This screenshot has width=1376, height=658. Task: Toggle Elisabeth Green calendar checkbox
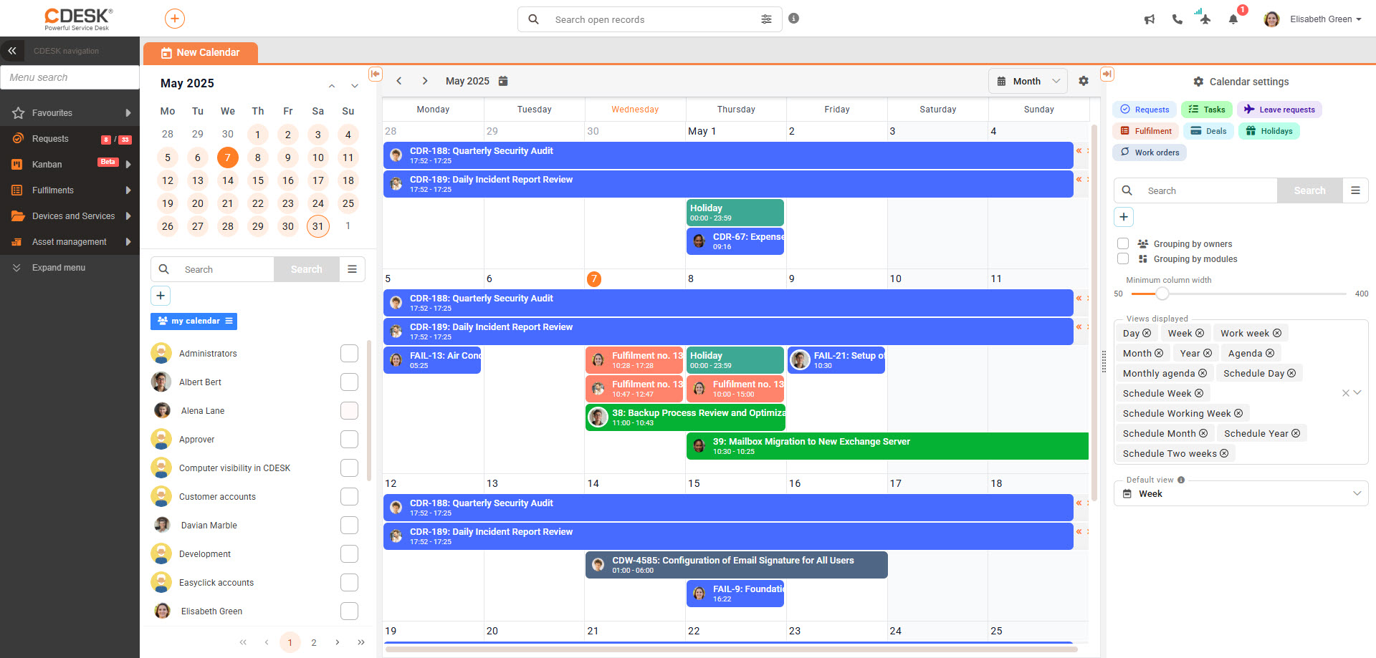click(x=349, y=611)
